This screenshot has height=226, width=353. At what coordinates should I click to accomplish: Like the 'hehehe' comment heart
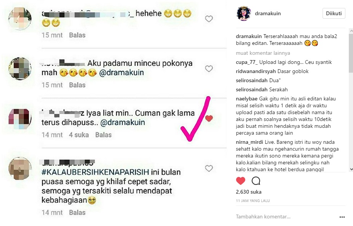click(x=209, y=19)
